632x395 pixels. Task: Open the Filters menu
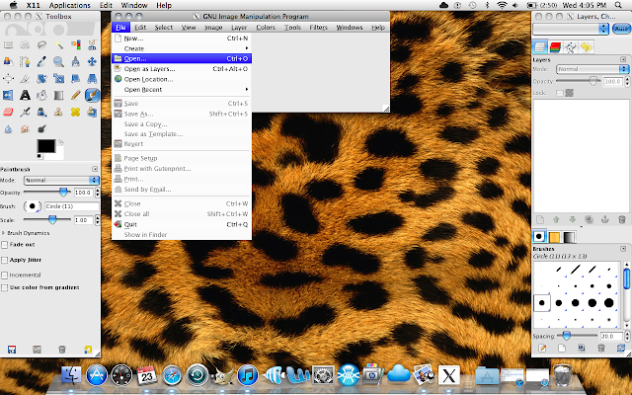coord(318,28)
